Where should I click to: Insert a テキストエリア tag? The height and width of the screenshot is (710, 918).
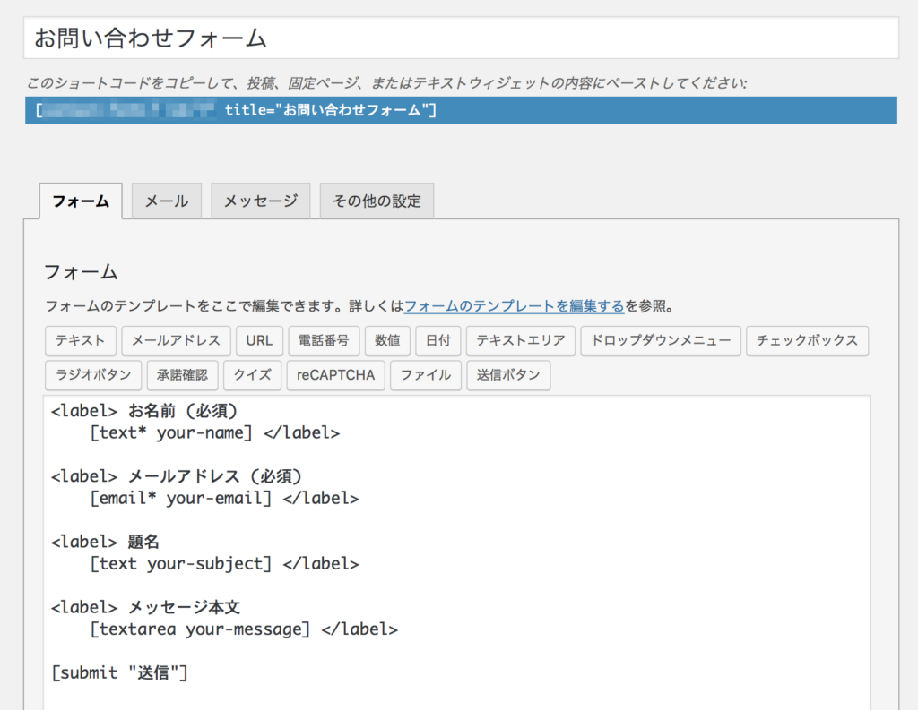click(521, 340)
